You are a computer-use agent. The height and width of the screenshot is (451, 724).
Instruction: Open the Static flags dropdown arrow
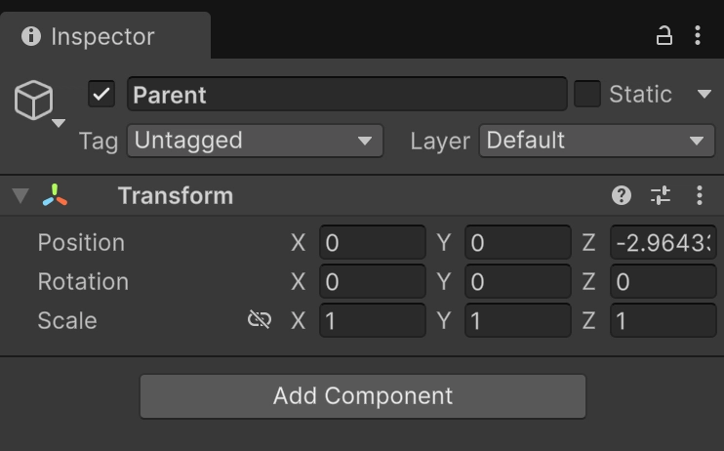click(704, 95)
